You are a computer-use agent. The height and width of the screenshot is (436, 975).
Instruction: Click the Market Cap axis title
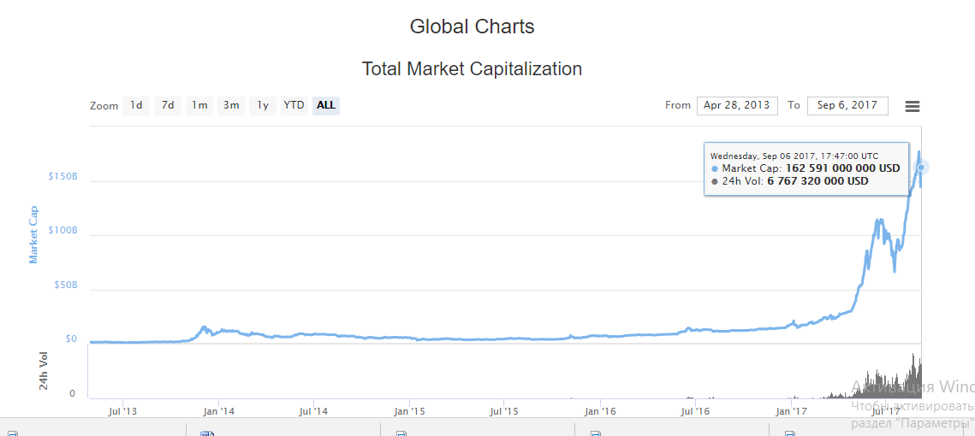click(34, 234)
